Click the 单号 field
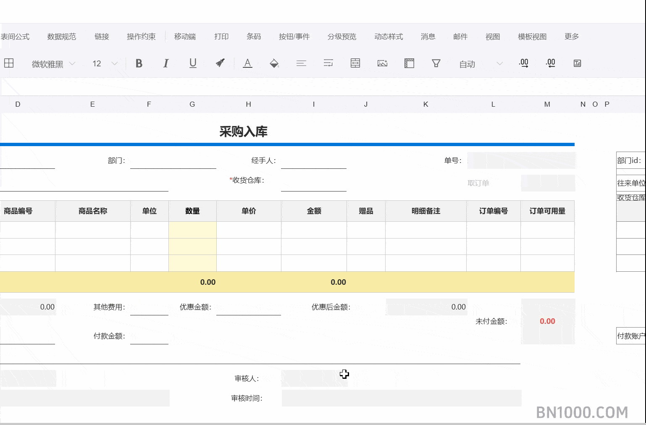Viewport: 646px width, 425px height. [521, 160]
